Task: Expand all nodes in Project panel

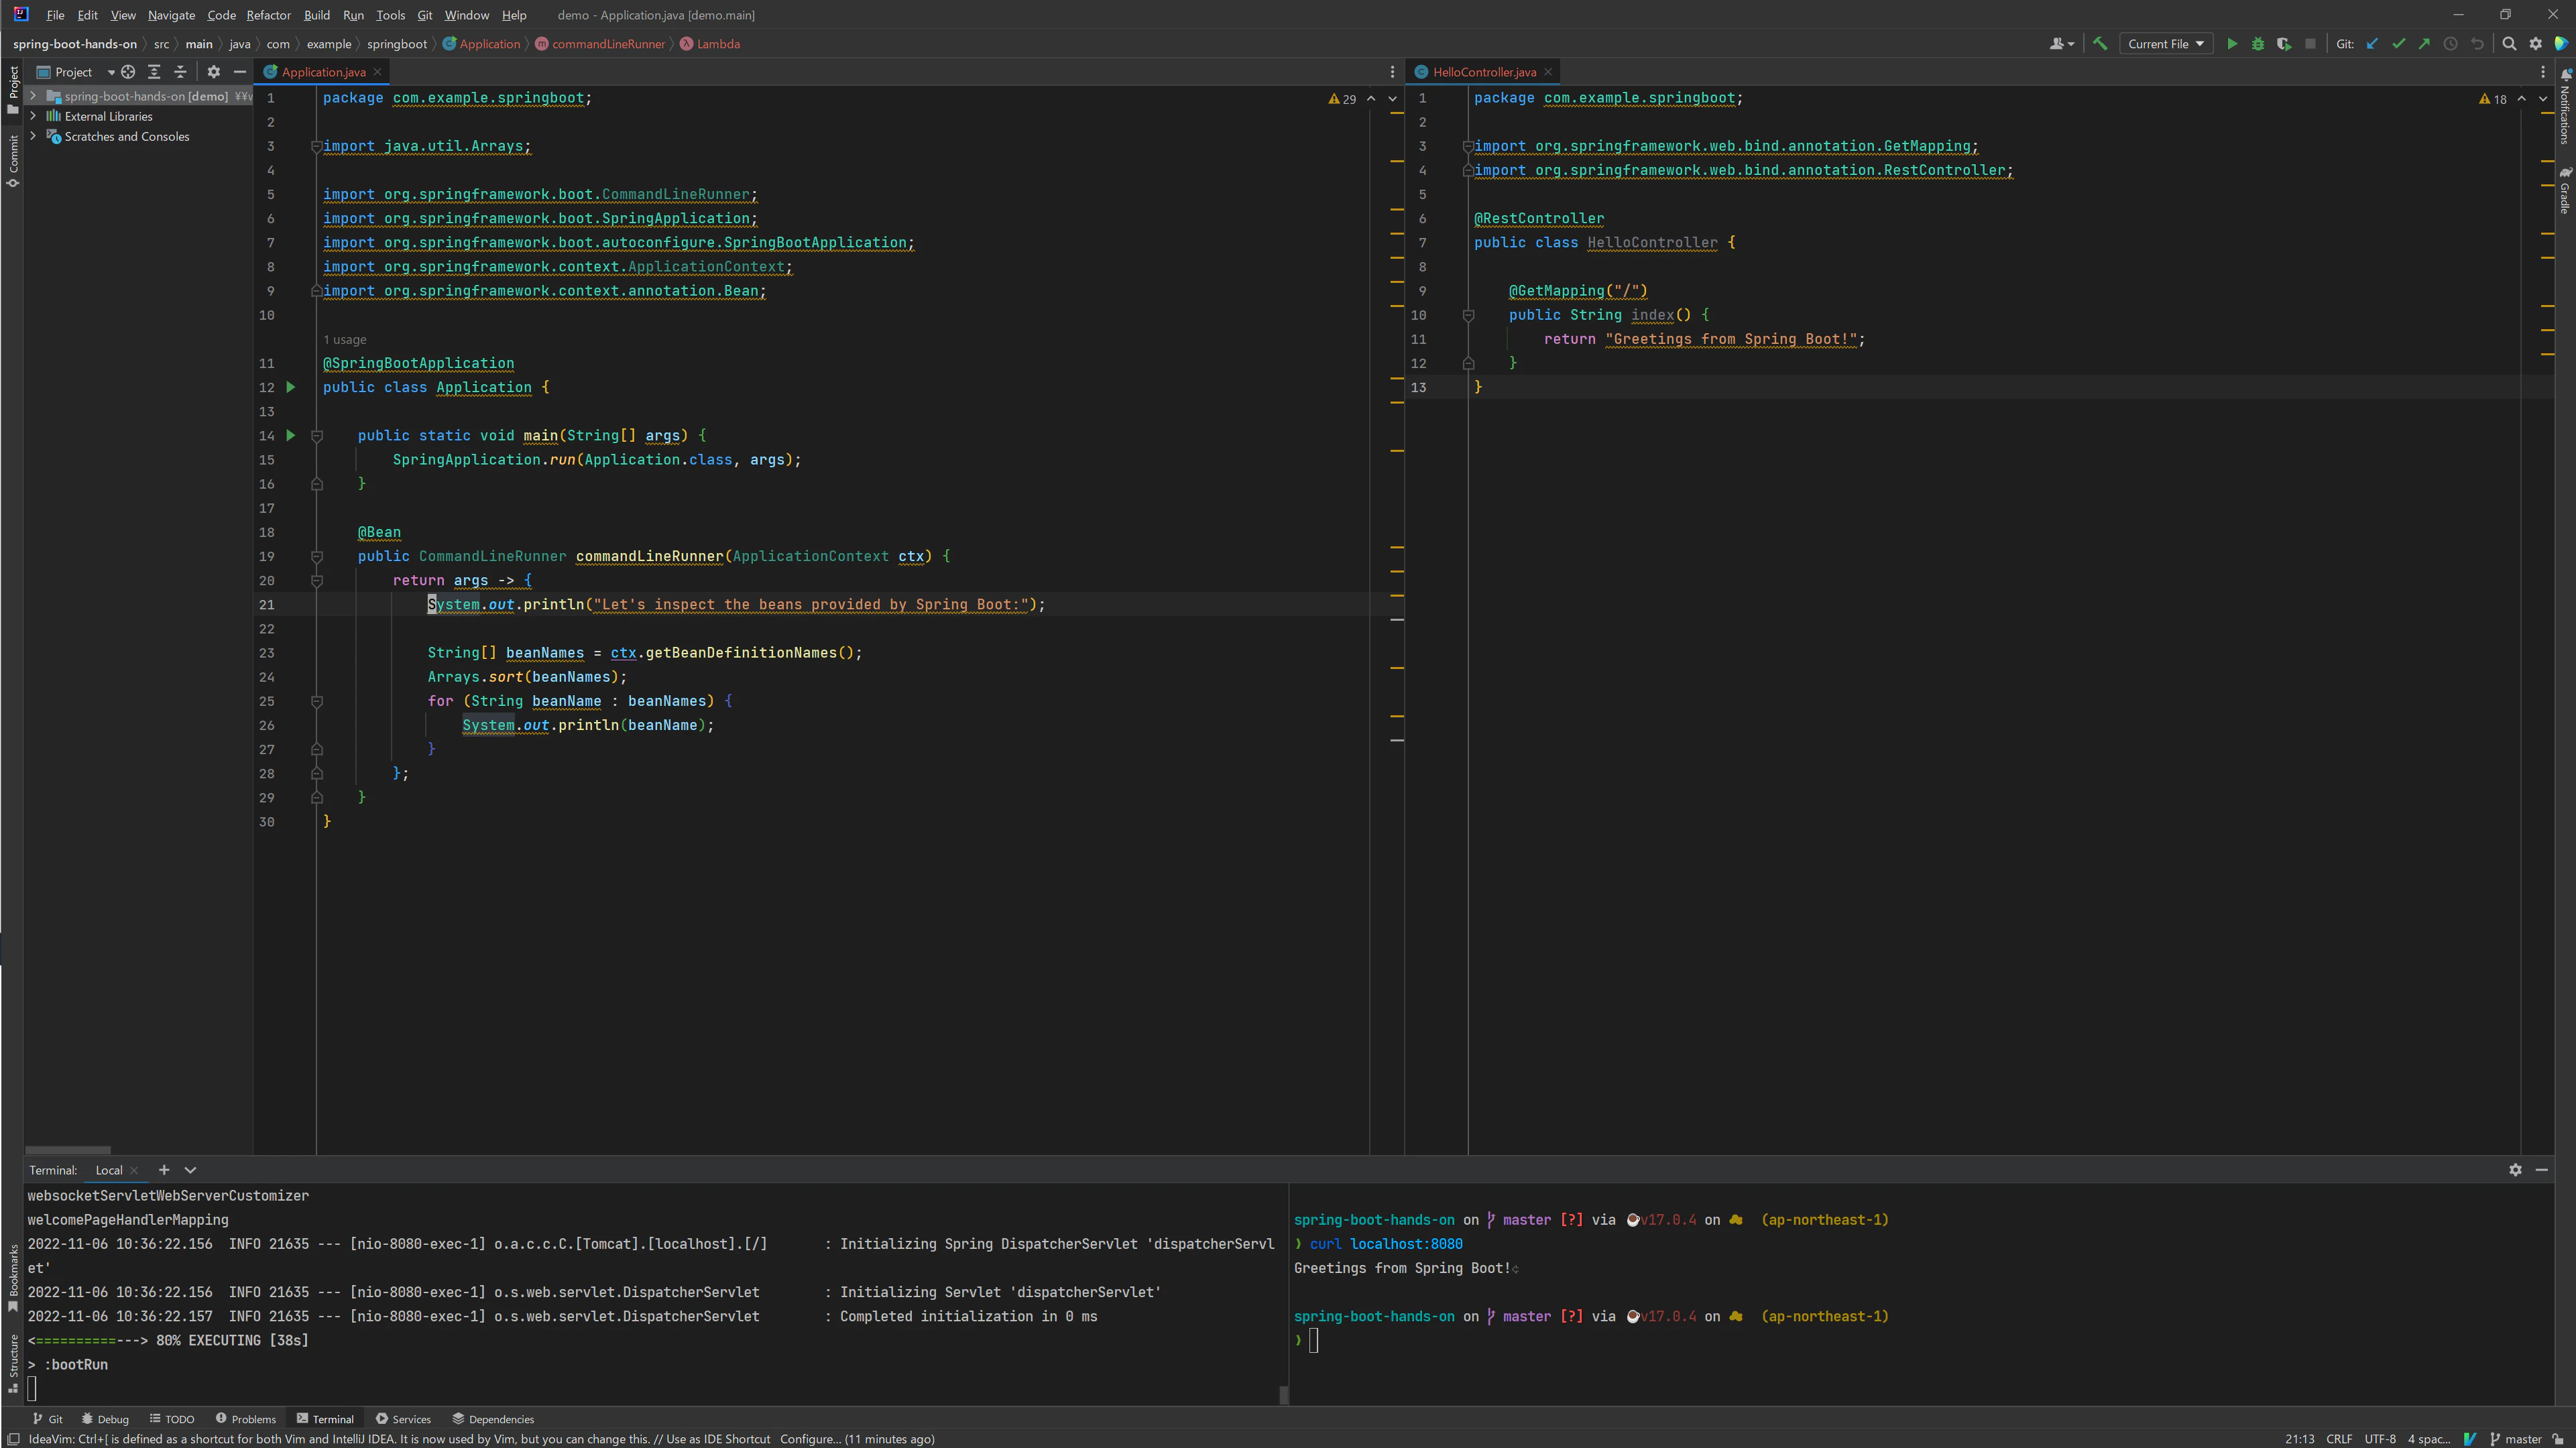Action: 154,72
